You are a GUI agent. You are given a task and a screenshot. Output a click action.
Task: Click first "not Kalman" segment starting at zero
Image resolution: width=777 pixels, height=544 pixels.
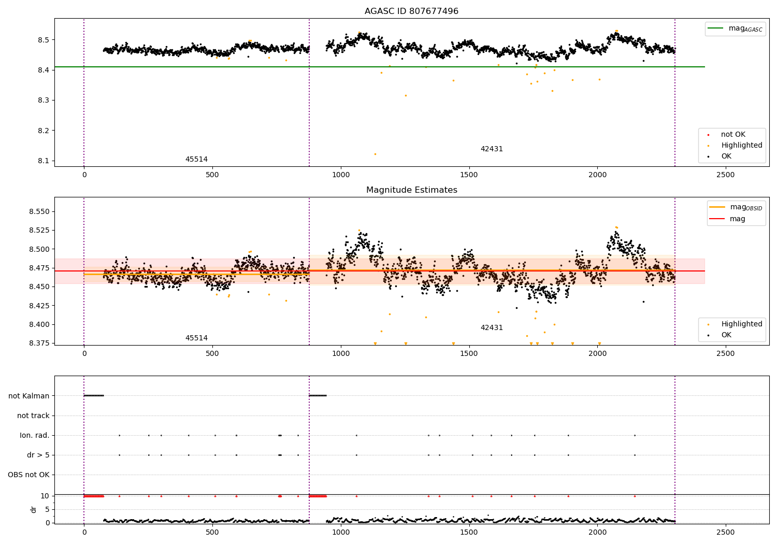94,396
